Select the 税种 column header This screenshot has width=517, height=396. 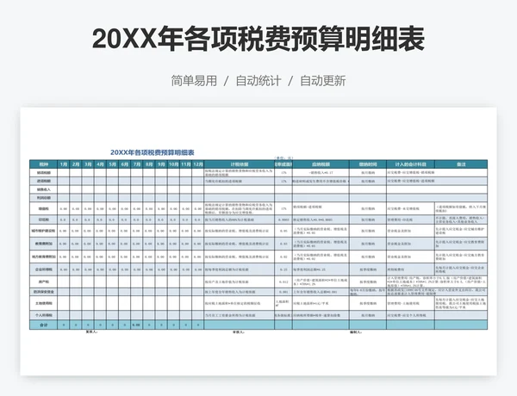pyautogui.click(x=44, y=164)
